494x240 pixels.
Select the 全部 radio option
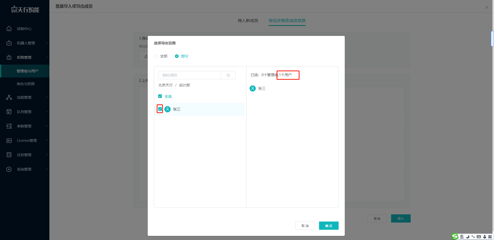point(156,56)
